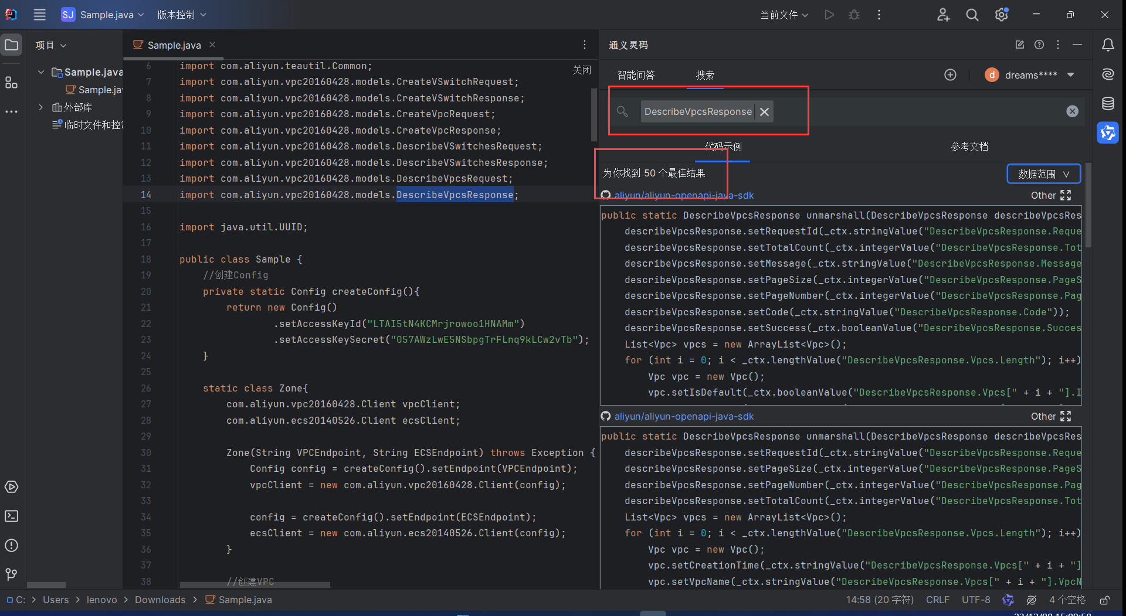
Task: Switch to the 搜索 tab
Action: [705, 75]
